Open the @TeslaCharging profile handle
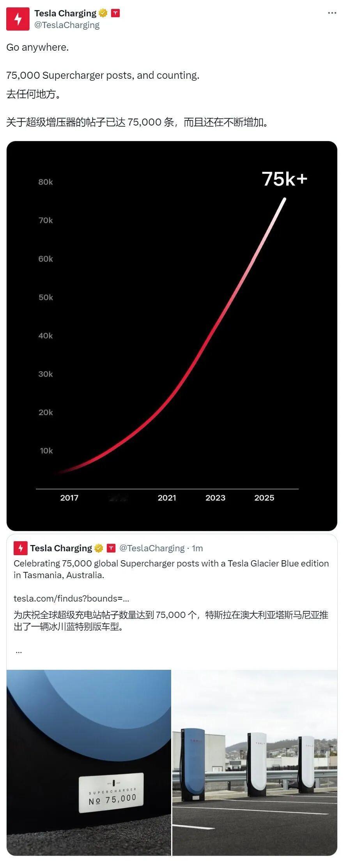 66,25
